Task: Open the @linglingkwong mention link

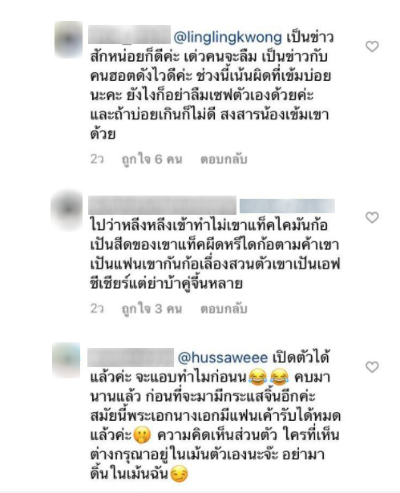Action: (x=228, y=38)
